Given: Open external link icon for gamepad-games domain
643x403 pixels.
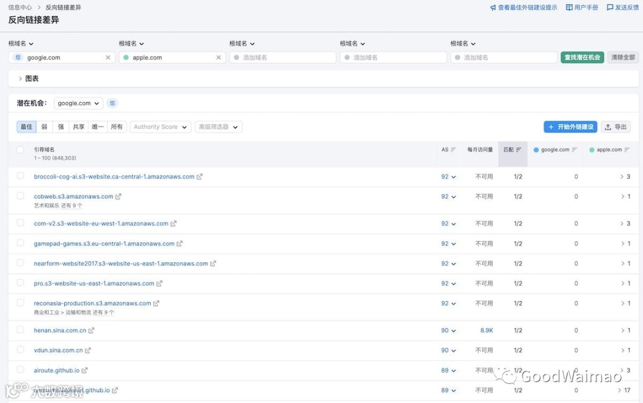Looking at the screenshot, I should tap(180, 243).
